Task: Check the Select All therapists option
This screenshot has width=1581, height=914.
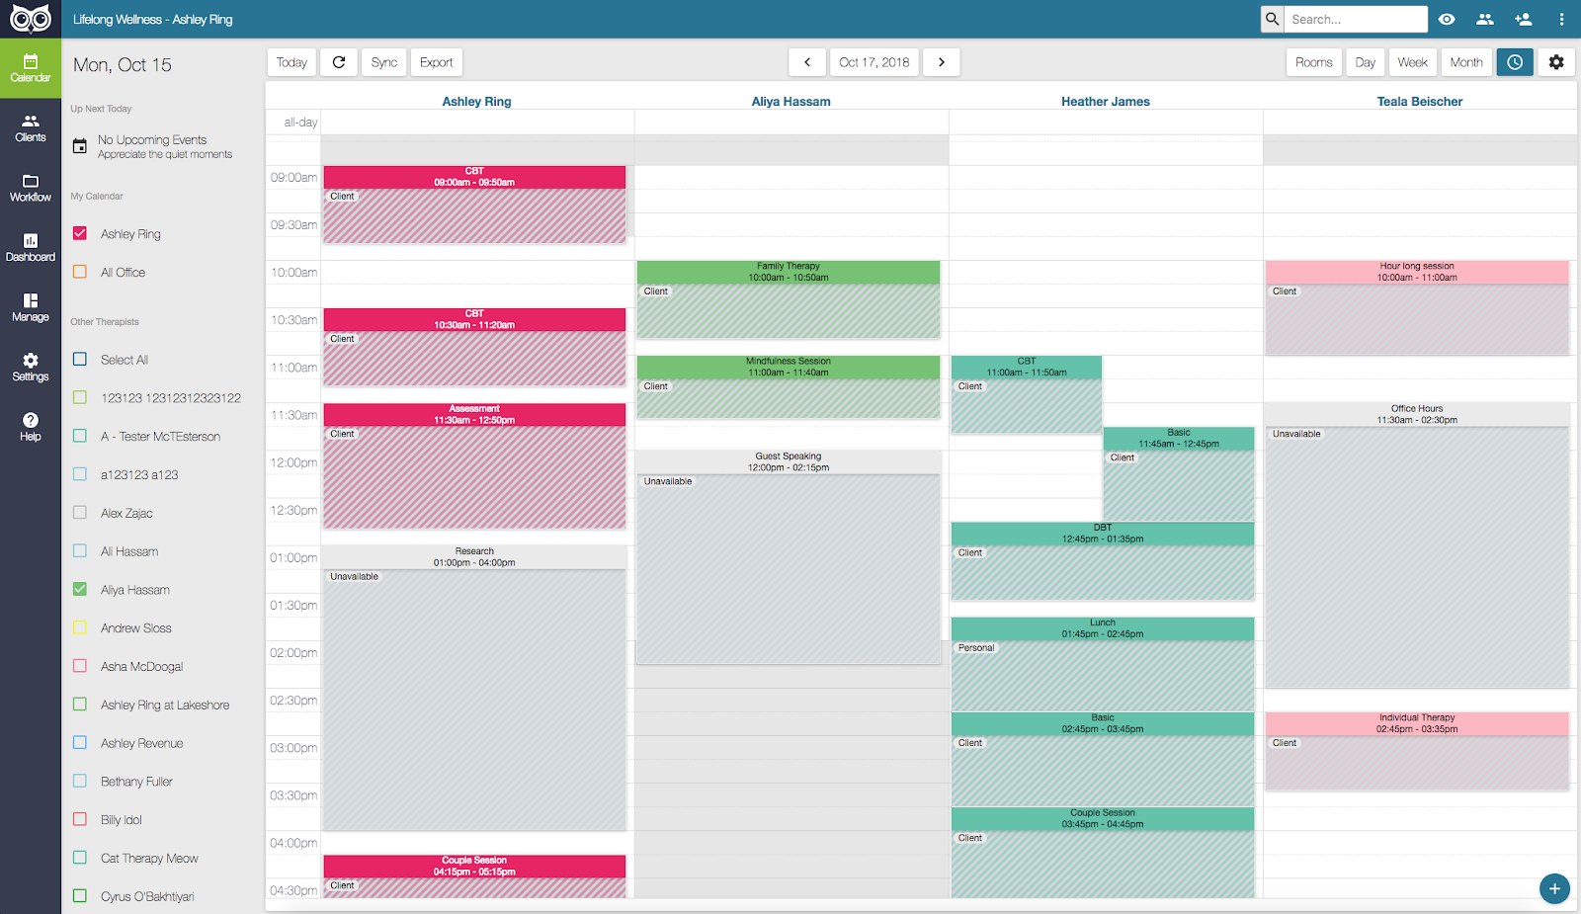Action: 79,359
